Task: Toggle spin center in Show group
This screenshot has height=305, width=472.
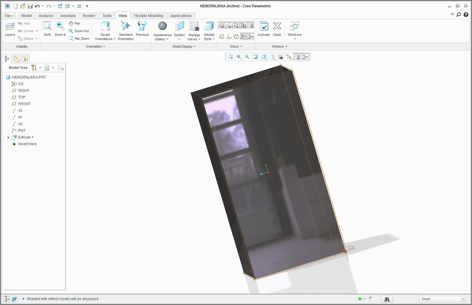Action: coord(251,36)
